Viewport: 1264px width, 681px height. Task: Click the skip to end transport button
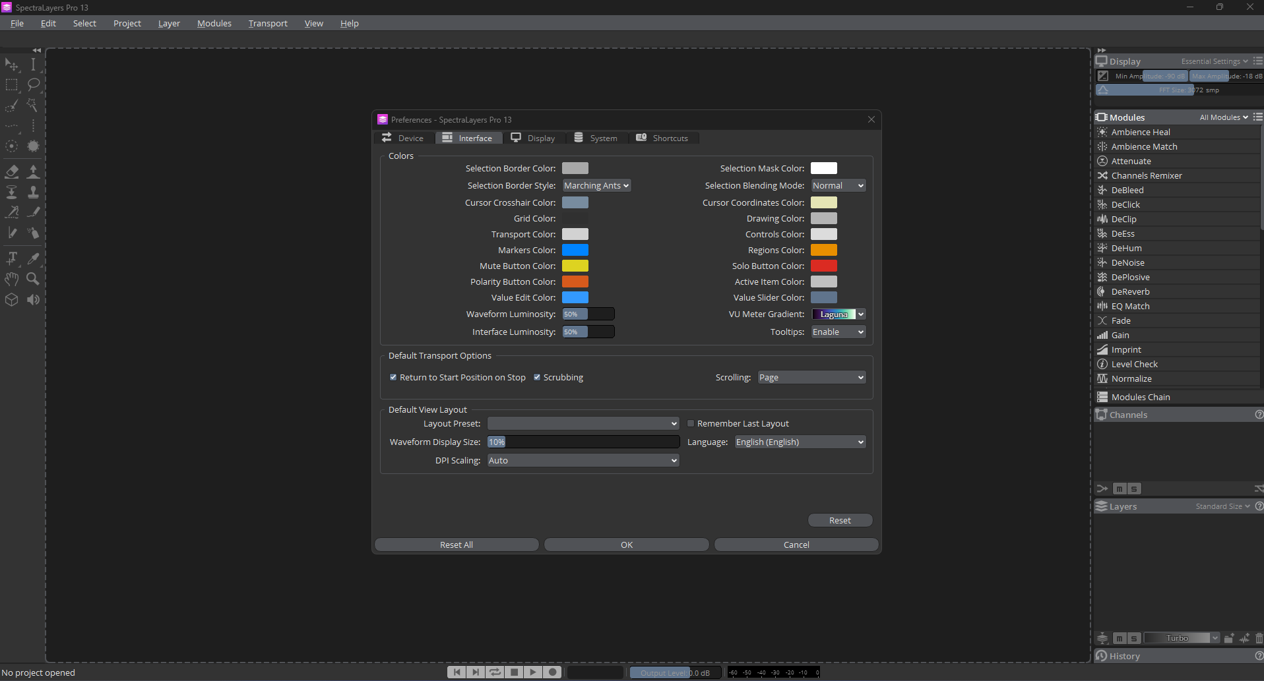click(x=476, y=672)
